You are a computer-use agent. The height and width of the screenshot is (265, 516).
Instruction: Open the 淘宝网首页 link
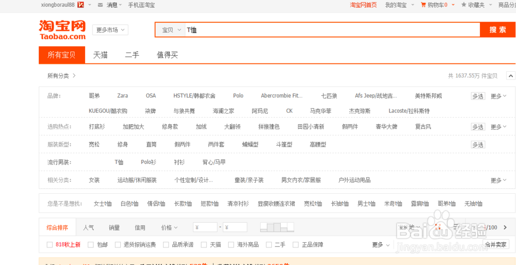[x=363, y=5]
